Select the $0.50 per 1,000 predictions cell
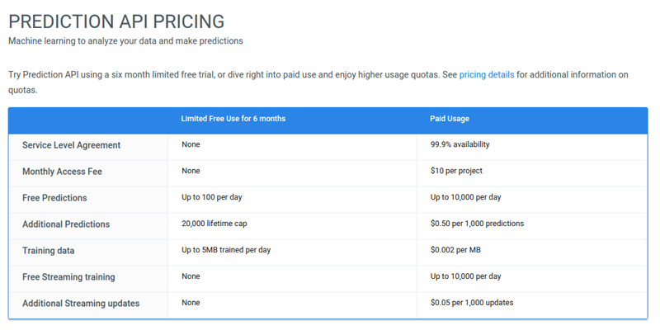The image size is (660, 330). click(x=477, y=224)
